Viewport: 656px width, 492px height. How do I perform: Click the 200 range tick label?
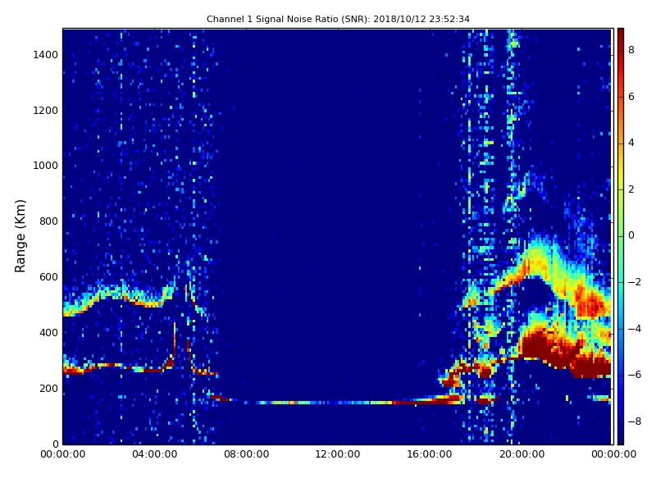(48, 388)
